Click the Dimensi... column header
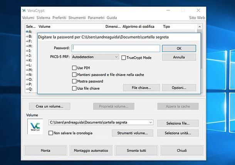Viewport: 235px width, 165px height. tap(113, 27)
